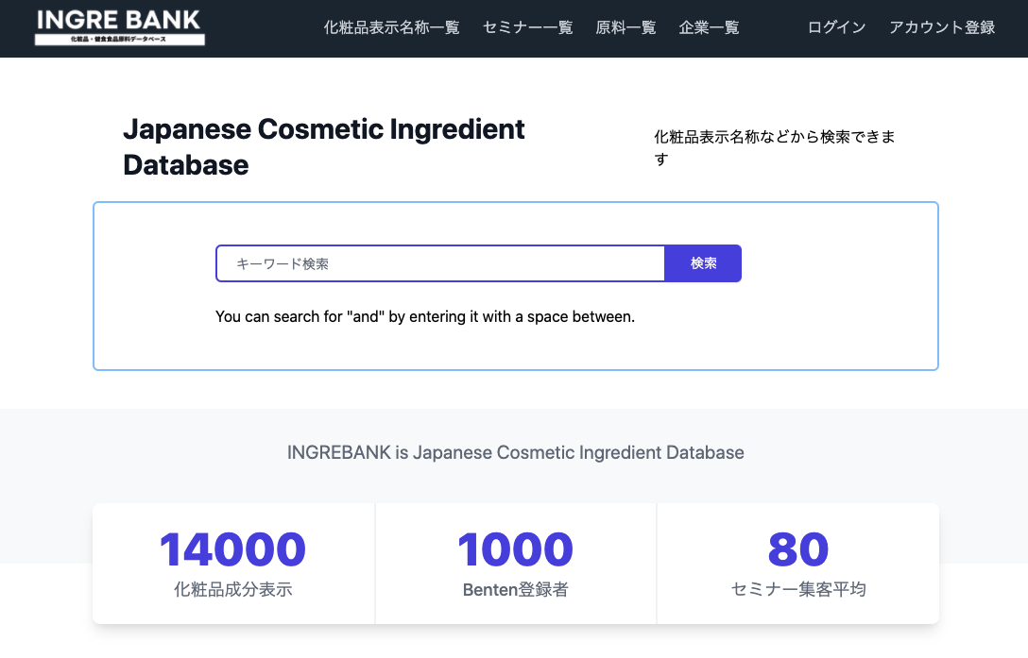Viewport: 1028px width, 658px height.
Task: Select the Japanese Cosmetic Ingredient Database heading
Action: click(324, 147)
